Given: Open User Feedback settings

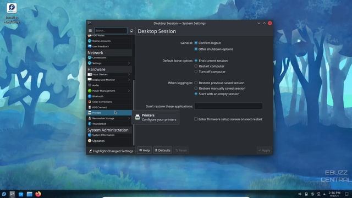Looking at the screenshot, I should click(x=109, y=46).
